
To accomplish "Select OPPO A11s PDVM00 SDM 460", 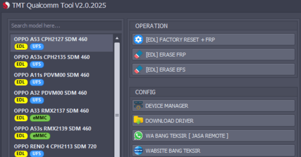I will tap(62, 78).
